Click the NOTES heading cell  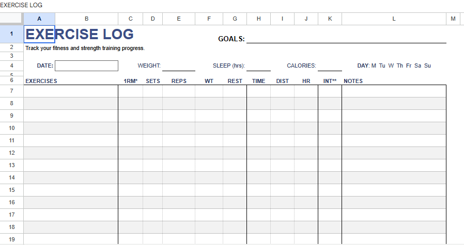394,81
